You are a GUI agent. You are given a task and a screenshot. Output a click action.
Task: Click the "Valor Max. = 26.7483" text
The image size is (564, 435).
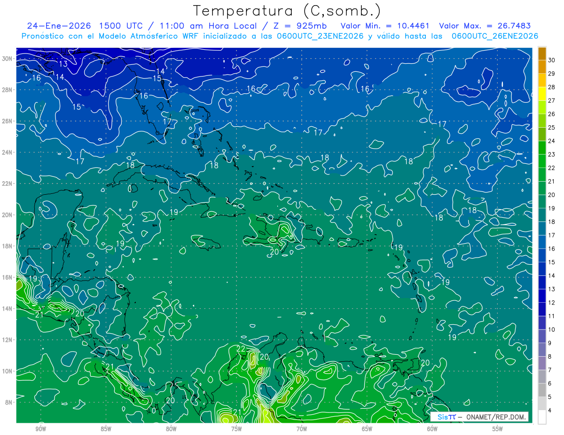(x=485, y=26)
